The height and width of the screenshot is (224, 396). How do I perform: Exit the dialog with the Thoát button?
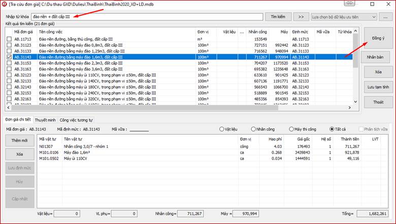coord(377,102)
